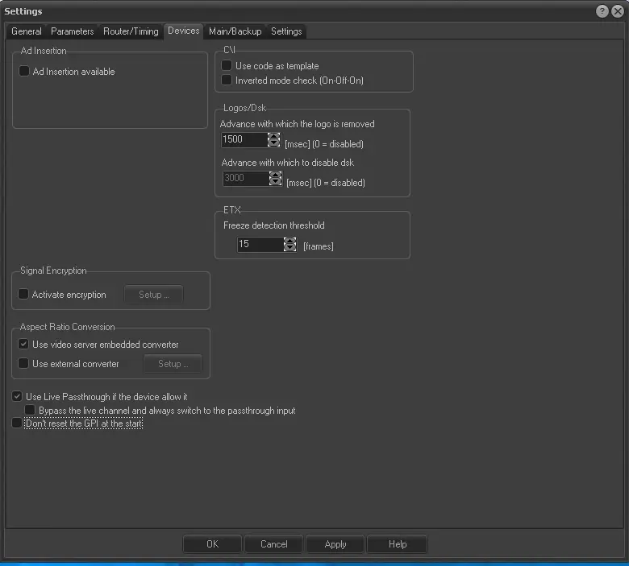Enable Activate encryption checkbox
Viewport: 629px width, 566px height.
pos(23,295)
